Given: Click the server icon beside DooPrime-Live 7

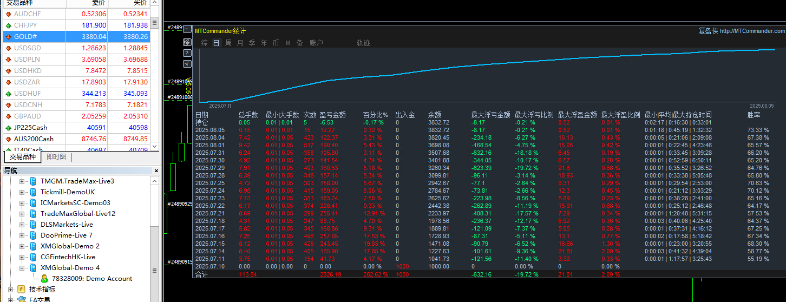Looking at the screenshot, I should 32,235.
